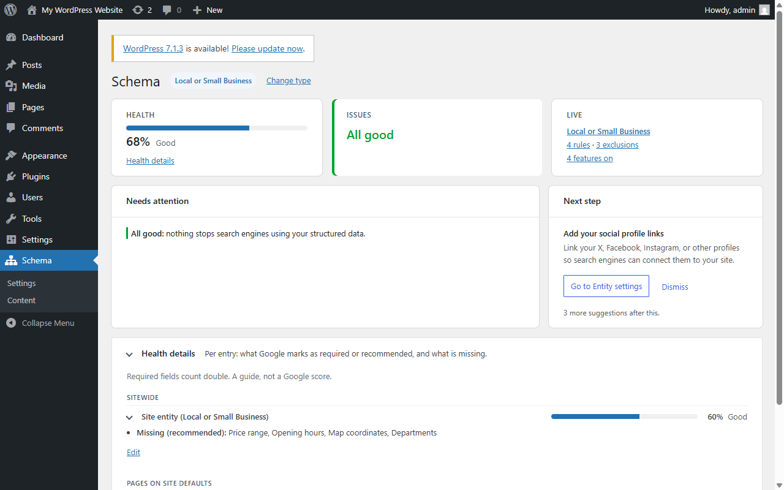The height and width of the screenshot is (490, 784).
Task: Open the WordPress 7.1.3 link
Action: pyautogui.click(x=153, y=48)
